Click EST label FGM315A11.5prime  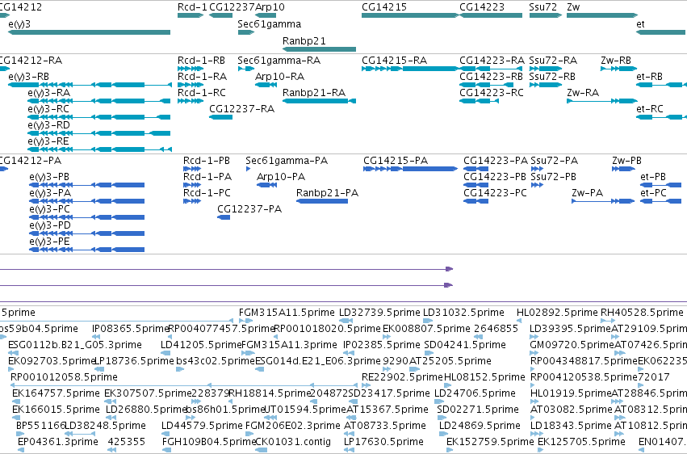[x=287, y=313]
